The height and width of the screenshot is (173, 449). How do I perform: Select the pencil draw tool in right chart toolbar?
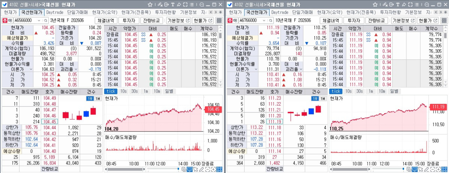click(x=427, y=169)
